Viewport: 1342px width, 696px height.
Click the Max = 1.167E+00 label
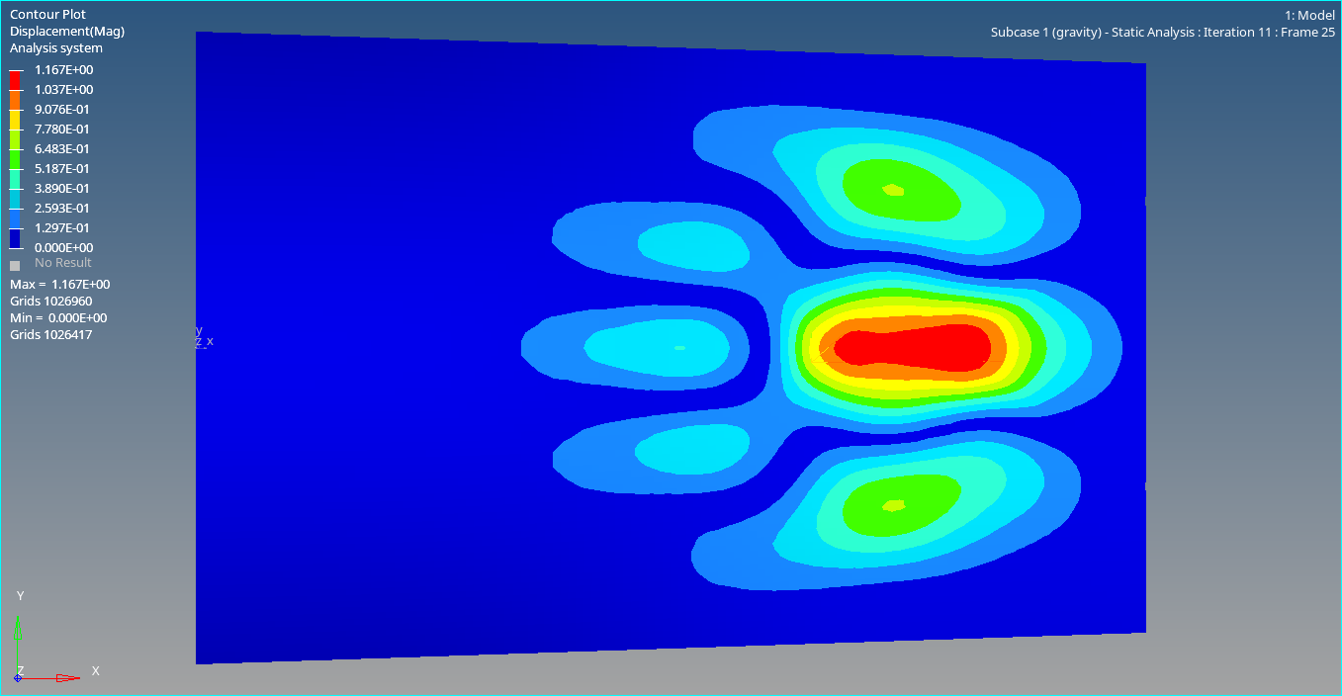pos(59,285)
